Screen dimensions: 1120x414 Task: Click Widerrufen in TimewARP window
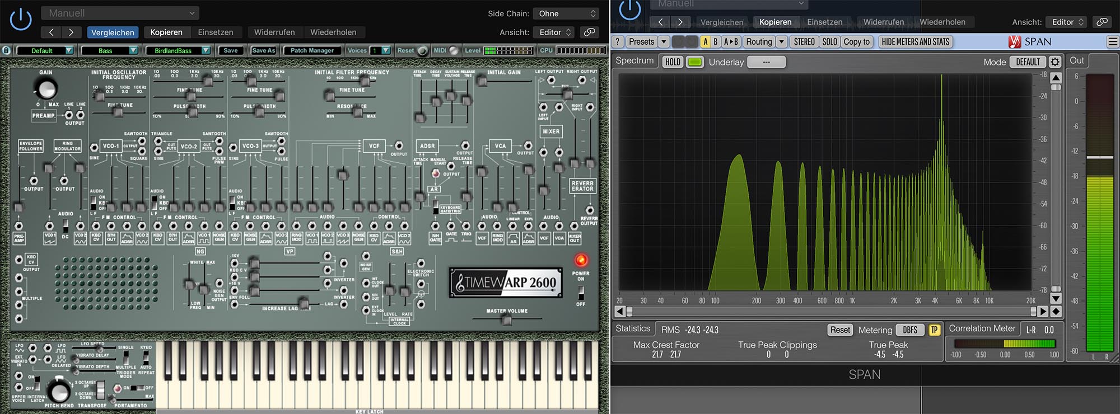click(x=274, y=32)
